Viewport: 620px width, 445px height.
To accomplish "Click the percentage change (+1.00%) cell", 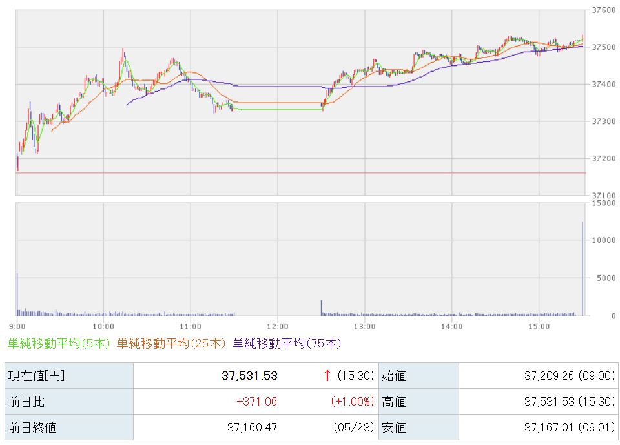I will tap(353, 402).
